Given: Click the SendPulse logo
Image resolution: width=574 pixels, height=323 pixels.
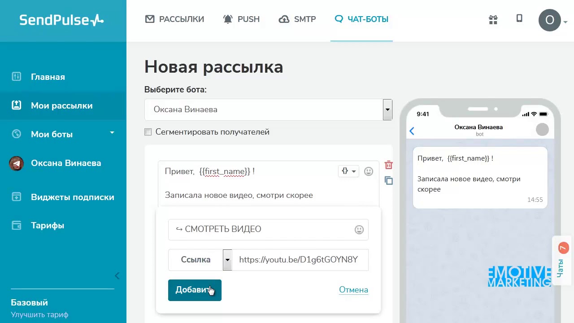Looking at the screenshot, I should [x=61, y=20].
